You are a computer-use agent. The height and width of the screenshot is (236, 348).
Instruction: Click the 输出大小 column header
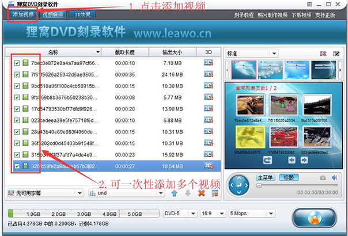pyautogui.click(x=172, y=52)
